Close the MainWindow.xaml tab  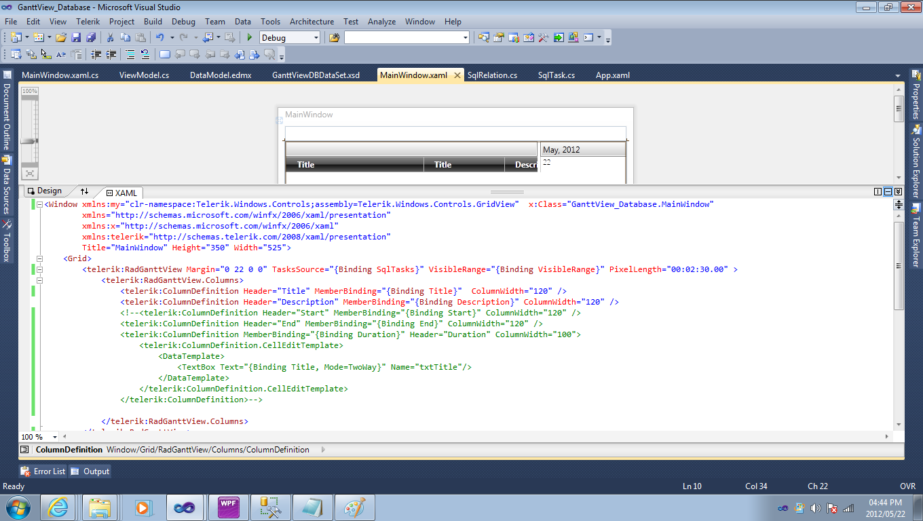point(457,75)
